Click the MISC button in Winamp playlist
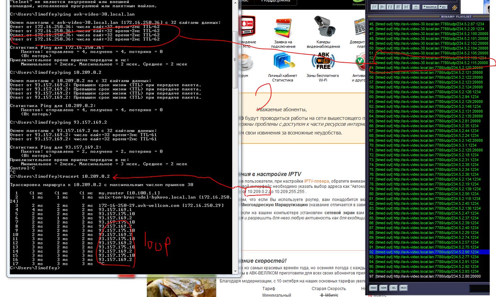Viewport: 496px width, 297px height. click(404, 288)
